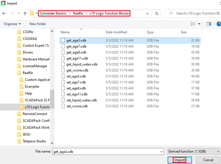This screenshot has height=164, width=221.
Task: Click the file icon beside get_aga7.xdb
Action: [x=63, y=46]
